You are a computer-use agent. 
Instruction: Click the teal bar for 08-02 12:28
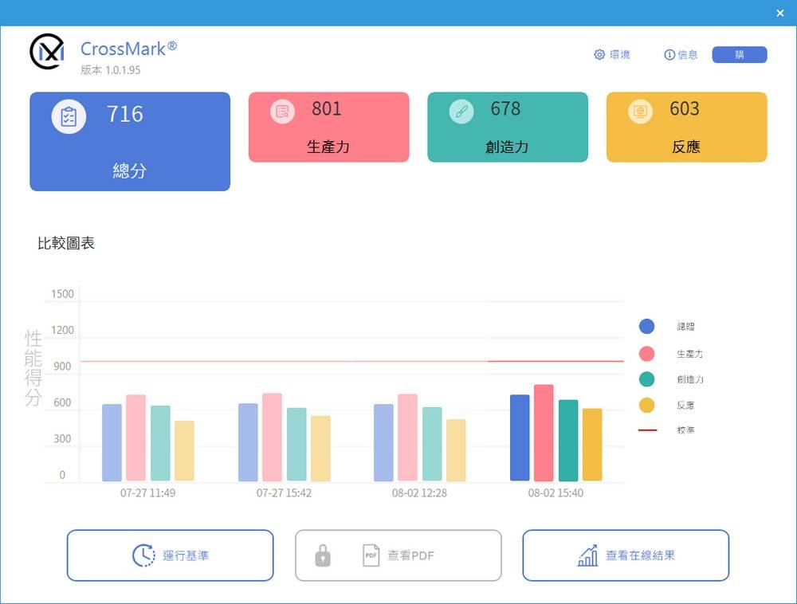[x=432, y=444]
